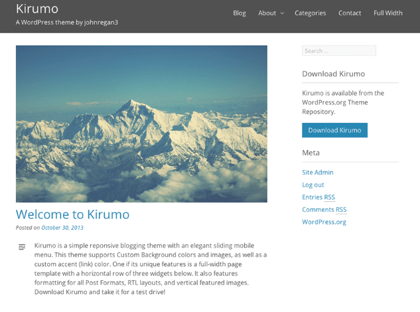Open the Welcome to Kirumo post title
Viewport: 420px width, 312px height.
click(72, 214)
